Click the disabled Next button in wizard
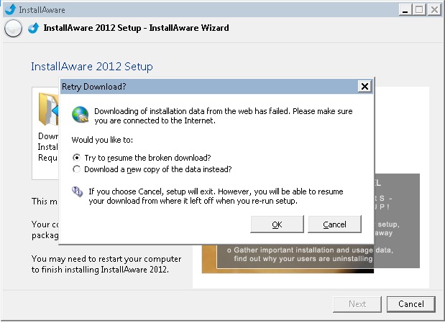 click(x=357, y=304)
